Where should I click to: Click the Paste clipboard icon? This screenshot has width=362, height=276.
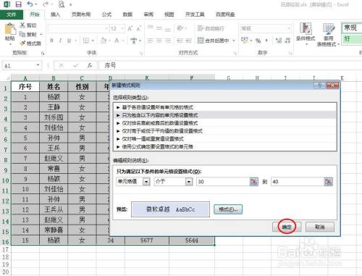(10, 30)
